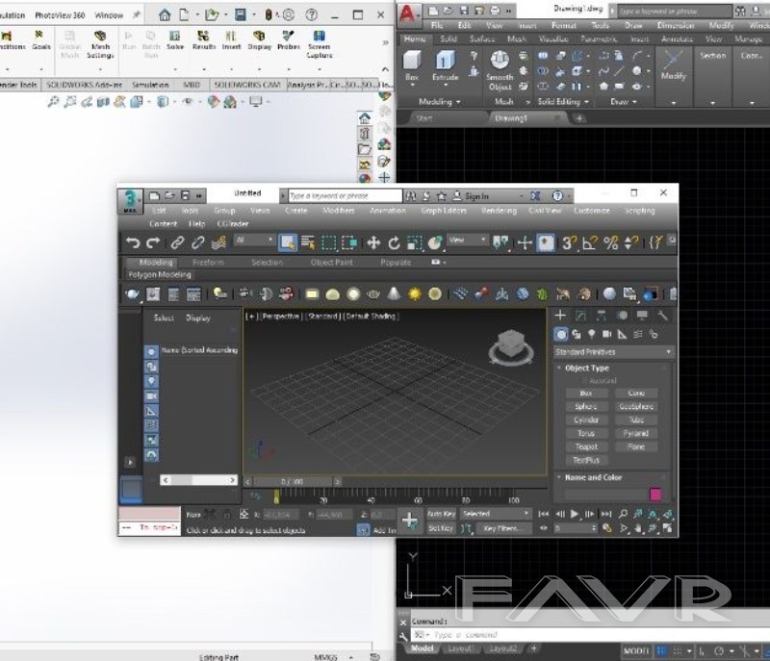770x661 pixels.
Task: Click the SolidWorks Screen Capture icon
Action: 319,41
